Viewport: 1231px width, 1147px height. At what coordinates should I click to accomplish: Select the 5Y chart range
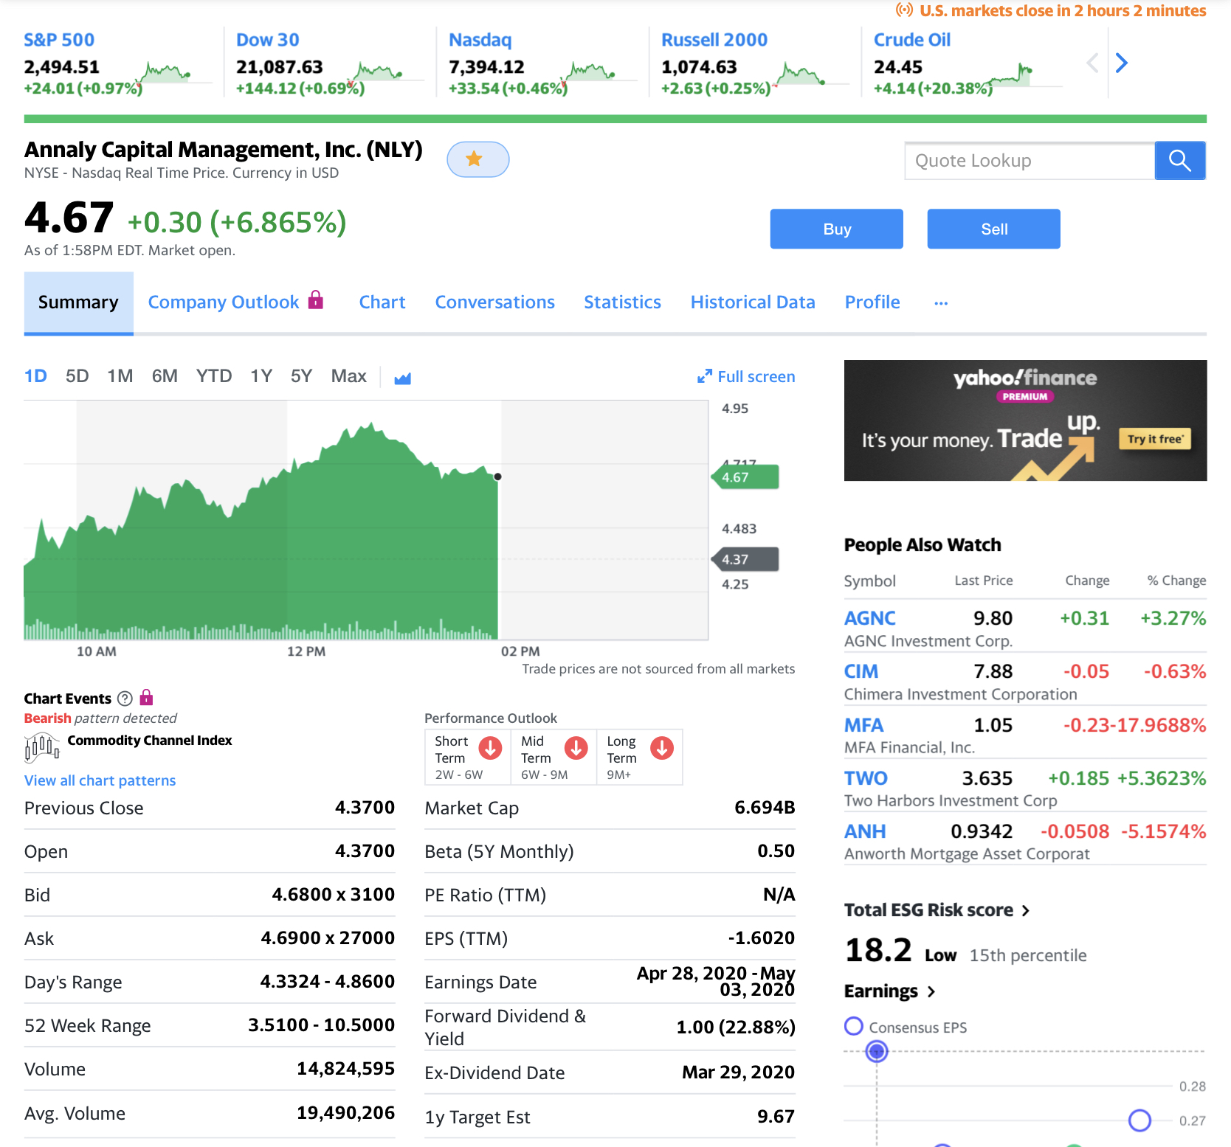tap(301, 377)
